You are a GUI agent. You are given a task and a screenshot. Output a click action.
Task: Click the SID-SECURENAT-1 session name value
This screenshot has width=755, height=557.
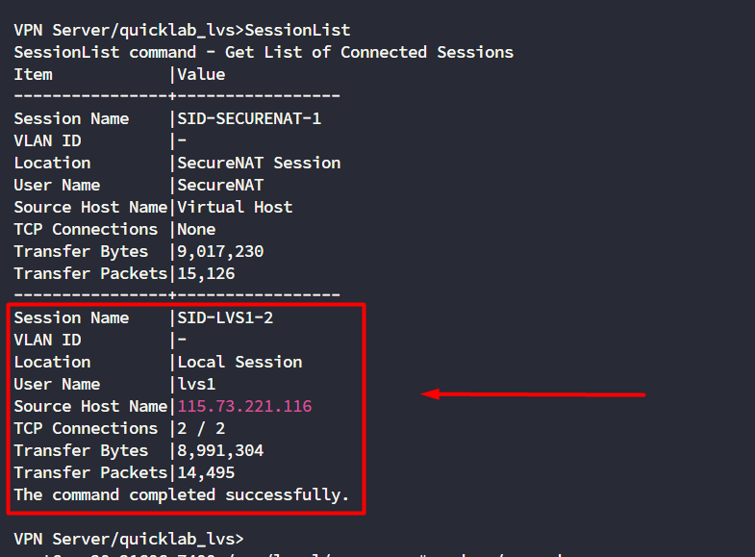249,118
